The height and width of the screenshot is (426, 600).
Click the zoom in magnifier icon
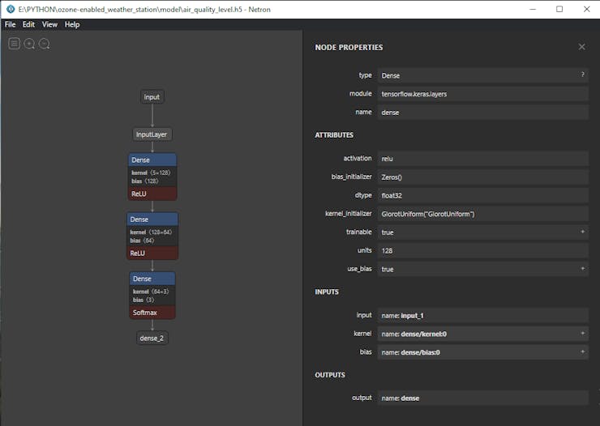point(29,44)
